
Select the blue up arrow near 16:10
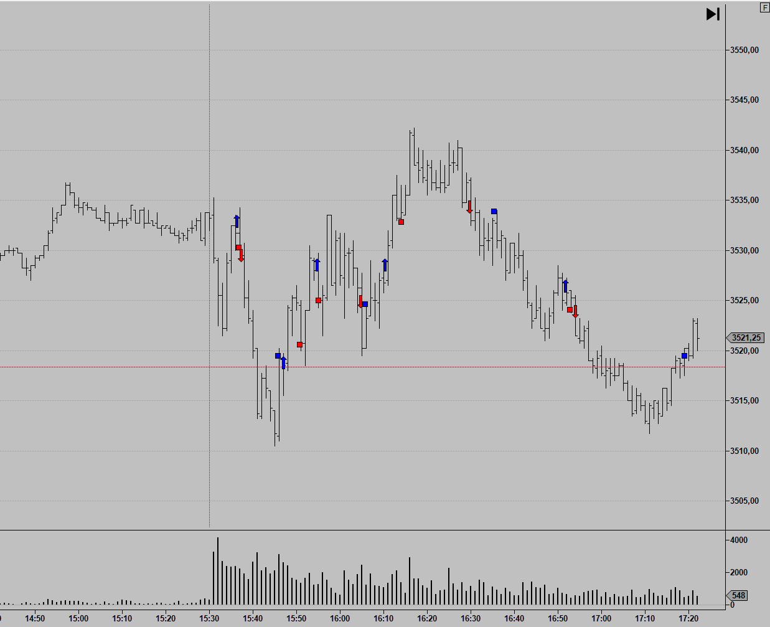pos(385,265)
